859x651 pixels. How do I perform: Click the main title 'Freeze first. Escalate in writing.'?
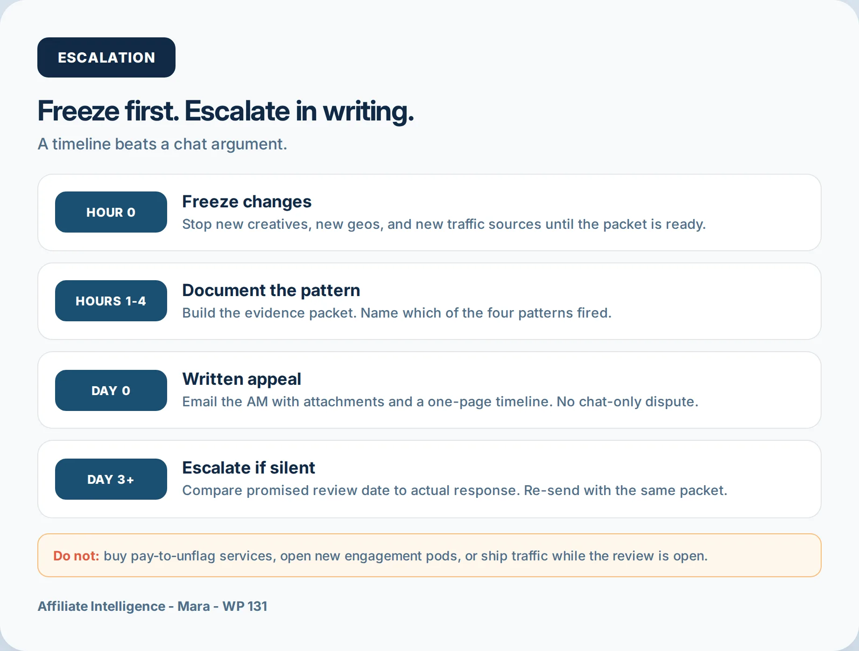point(225,111)
